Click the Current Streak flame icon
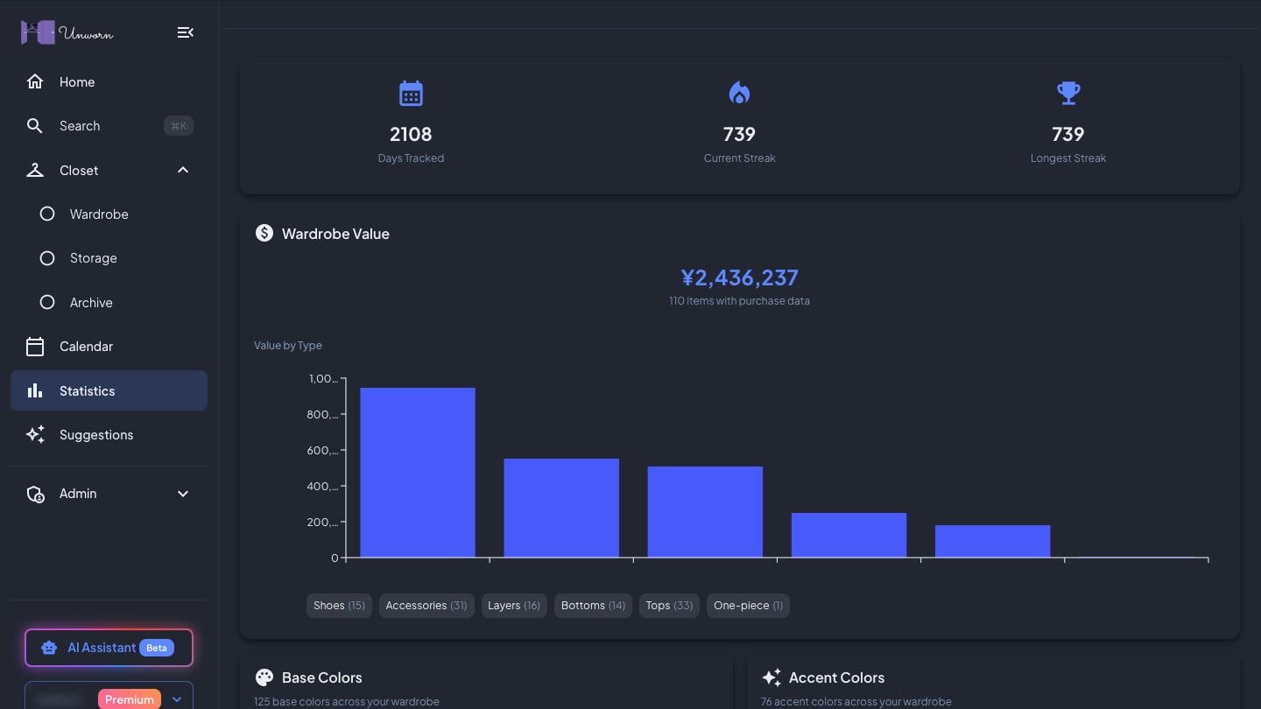Viewport: 1261px width, 709px height. [739, 93]
